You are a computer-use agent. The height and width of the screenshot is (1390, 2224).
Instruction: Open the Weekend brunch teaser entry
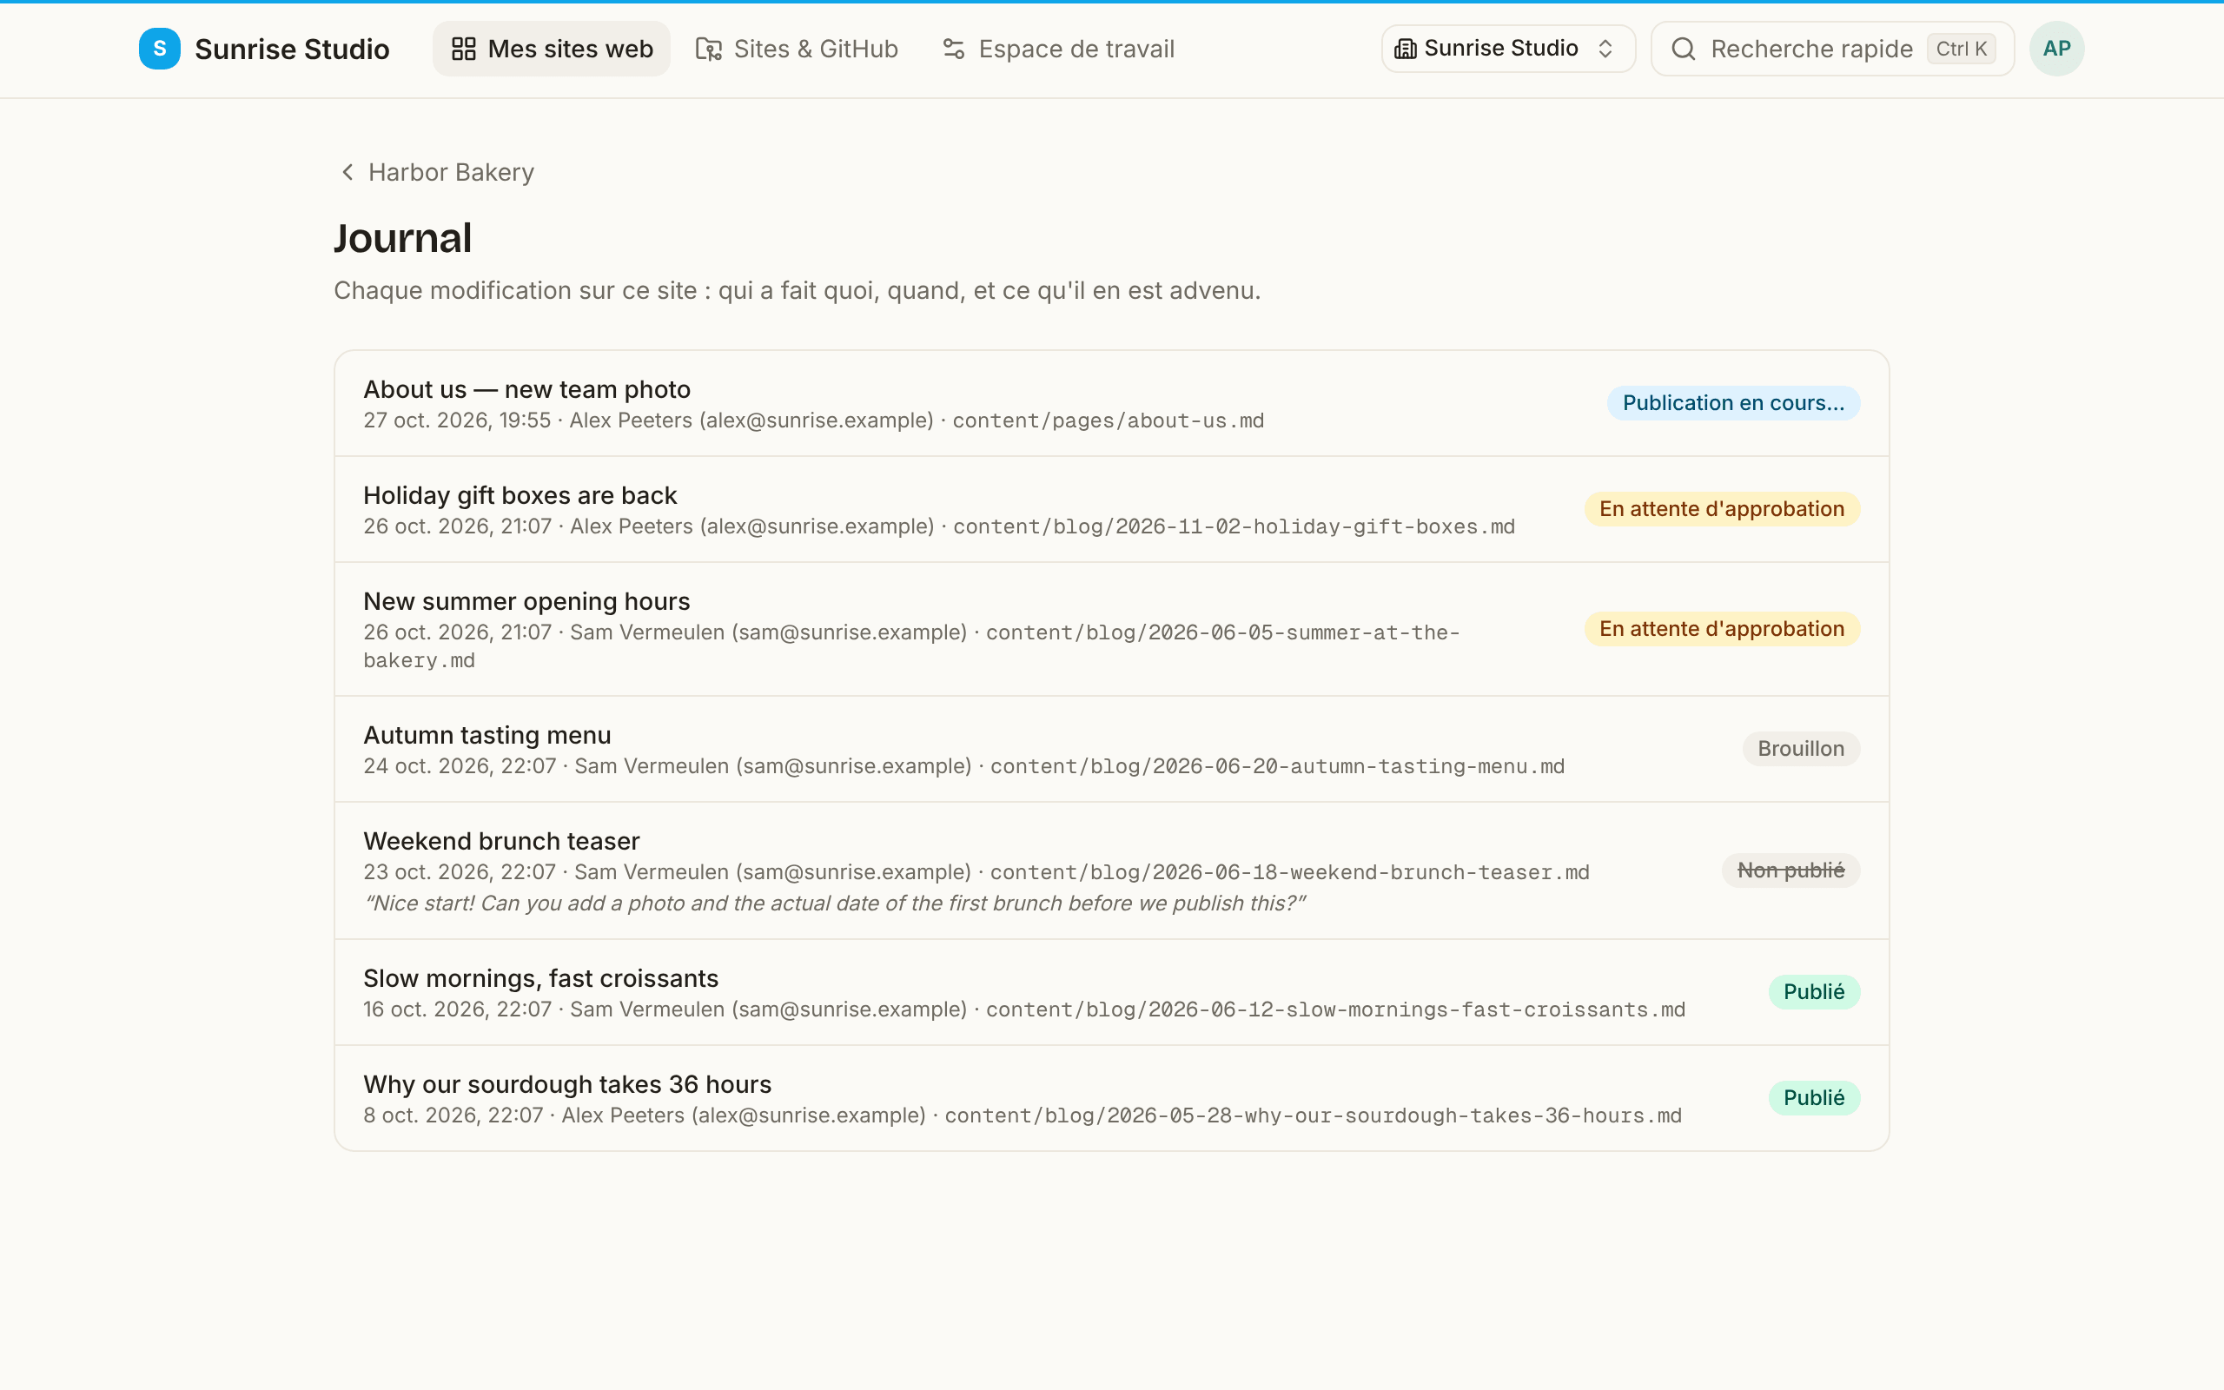[1111, 870]
